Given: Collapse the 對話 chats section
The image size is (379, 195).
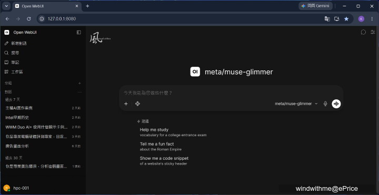Looking at the screenshot, I should click(x=8, y=92).
